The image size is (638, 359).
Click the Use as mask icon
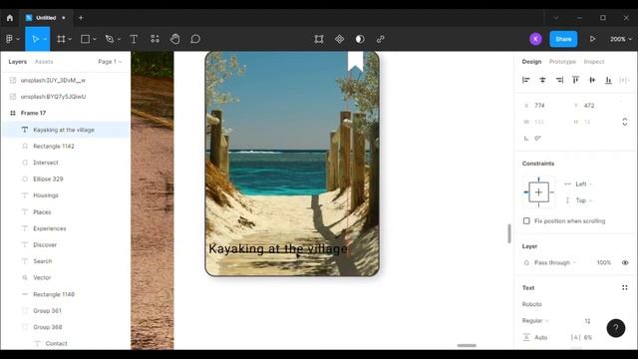pos(360,39)
